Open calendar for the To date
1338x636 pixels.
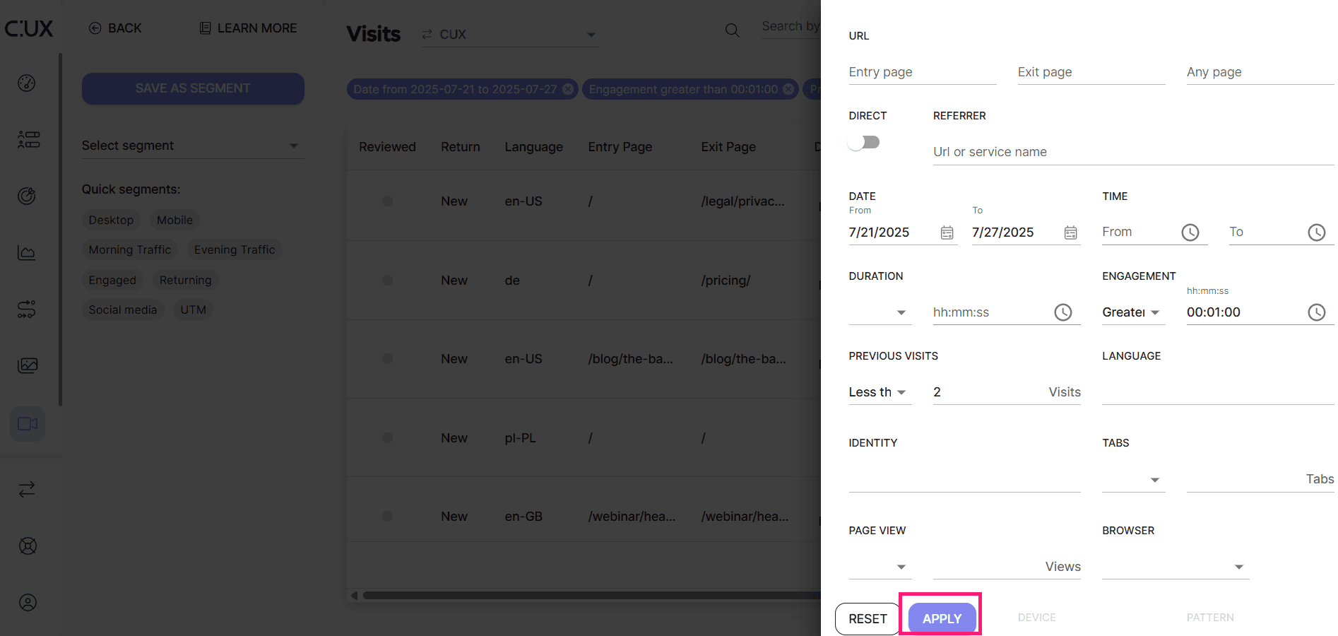point(1071,232)
